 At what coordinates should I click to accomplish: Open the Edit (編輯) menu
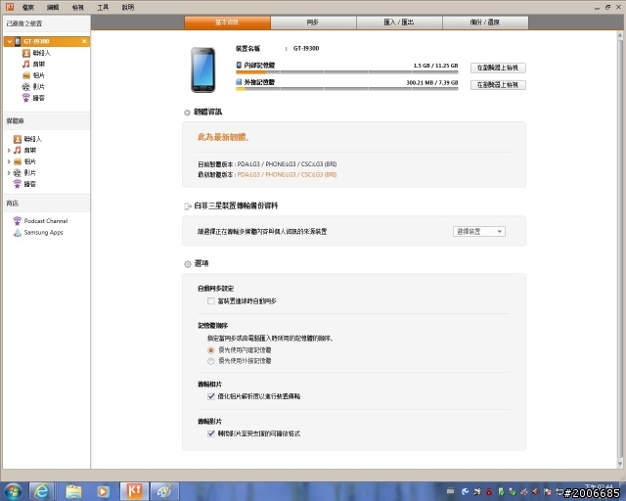tap(53, 8)
